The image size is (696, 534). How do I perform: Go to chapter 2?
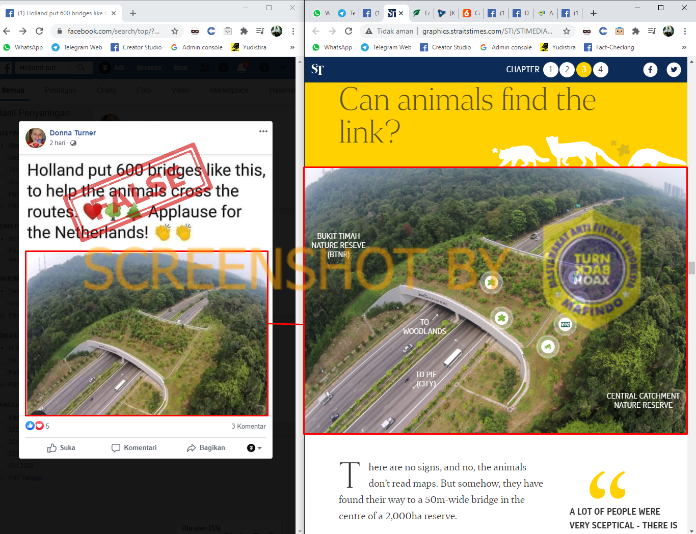pyautogui.click(x=567, y=70)
